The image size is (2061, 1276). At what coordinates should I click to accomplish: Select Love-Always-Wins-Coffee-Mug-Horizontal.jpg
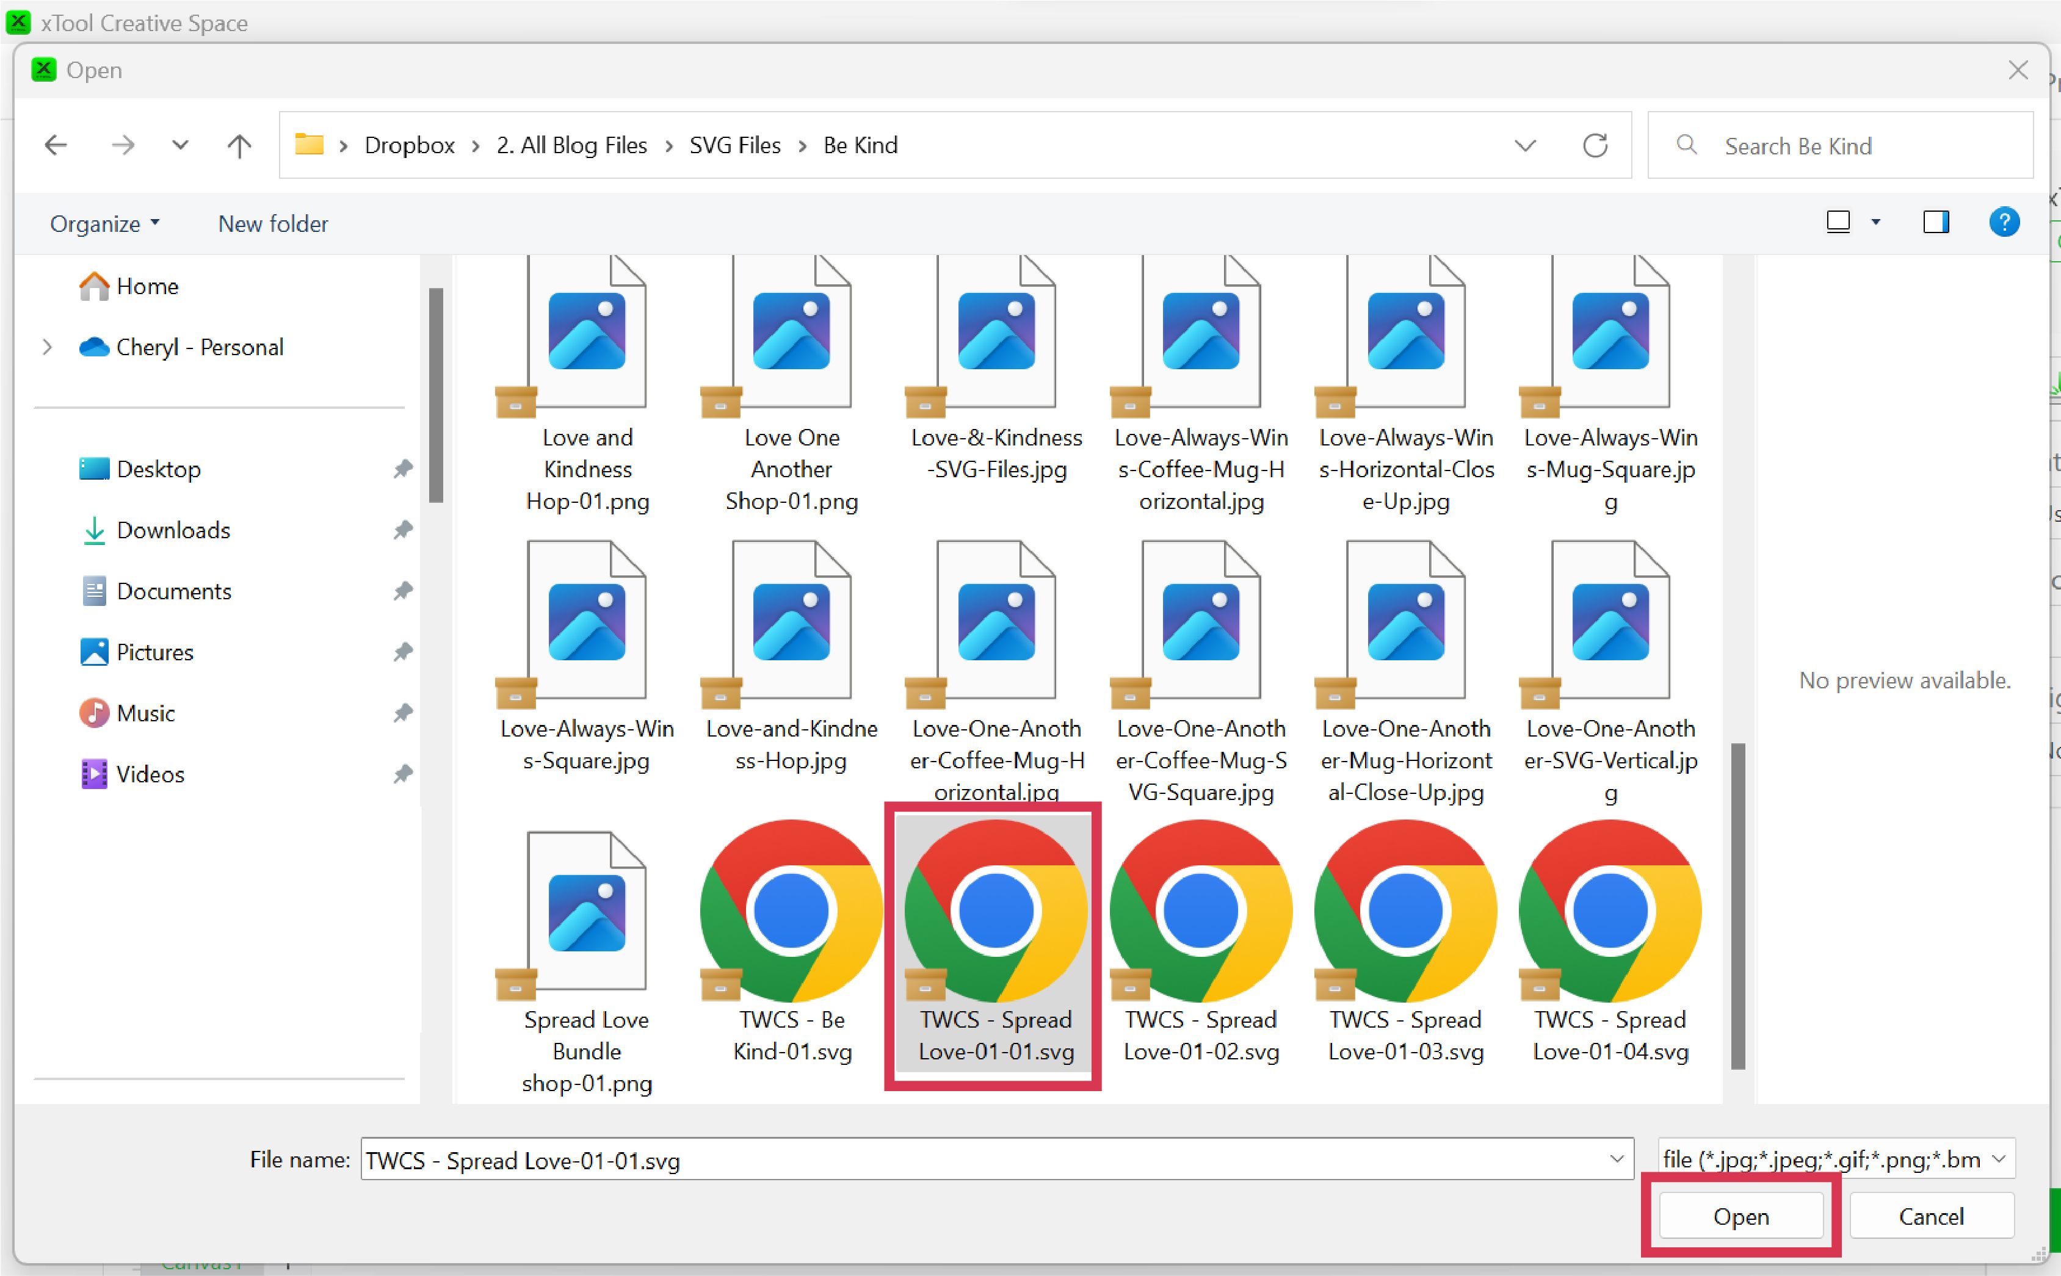click(x=1201, y=384)
